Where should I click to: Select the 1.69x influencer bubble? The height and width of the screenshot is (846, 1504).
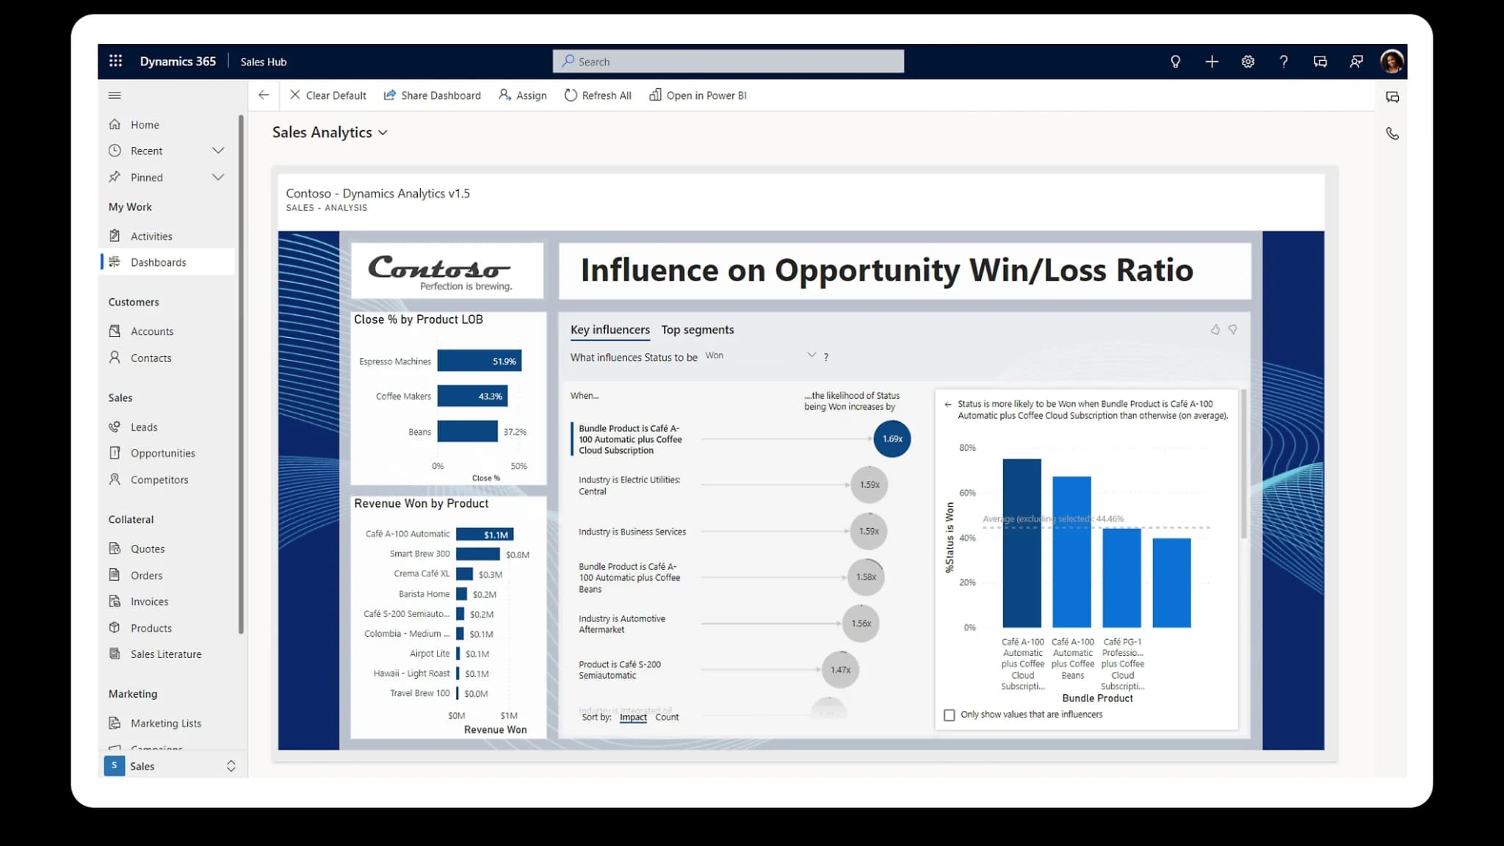pyautogui.click(x=892, y=438)
